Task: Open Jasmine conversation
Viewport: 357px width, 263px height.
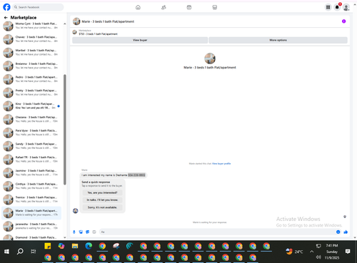Action: click(31, 172)
